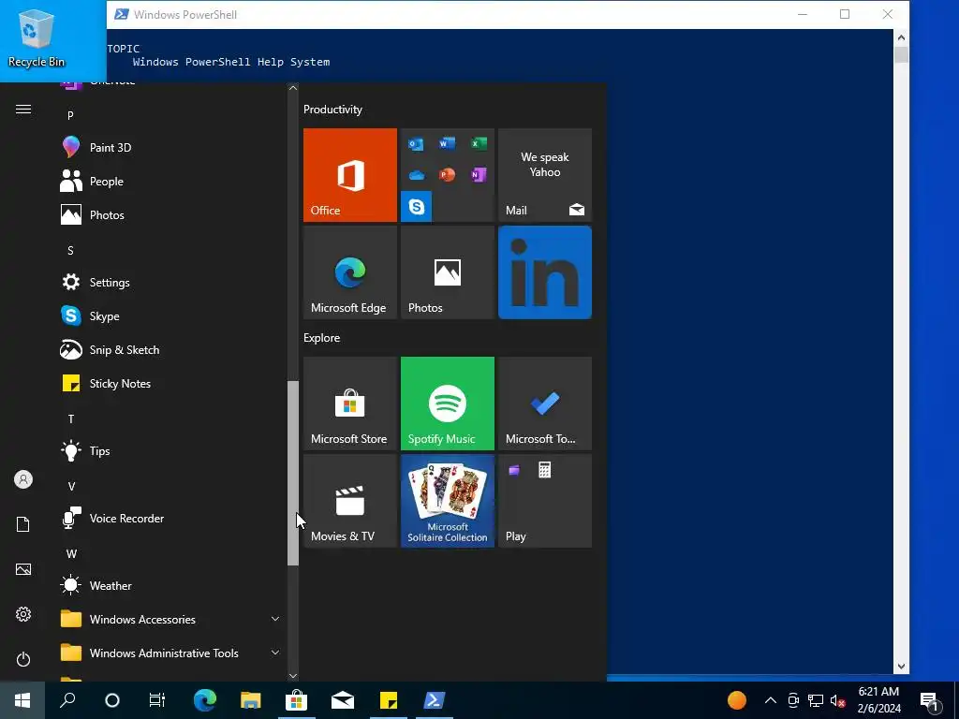Launch People app in Start list

click(x=171, y=181)
